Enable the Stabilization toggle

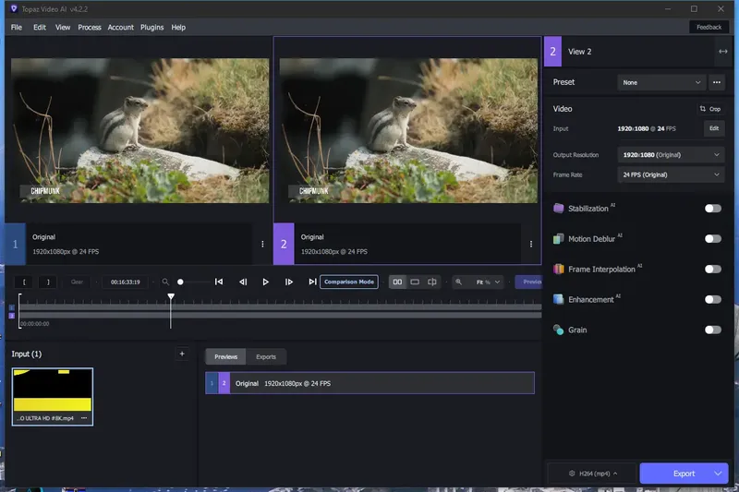[712, 209]
